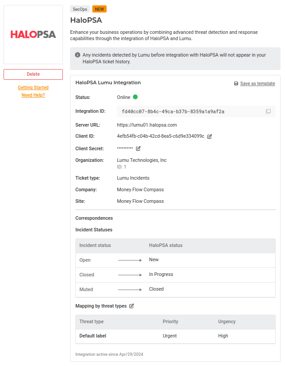This screenshot has height=366, width=285.
Task: Delete the HaloPSA integration
Action: tap(33, 74)
